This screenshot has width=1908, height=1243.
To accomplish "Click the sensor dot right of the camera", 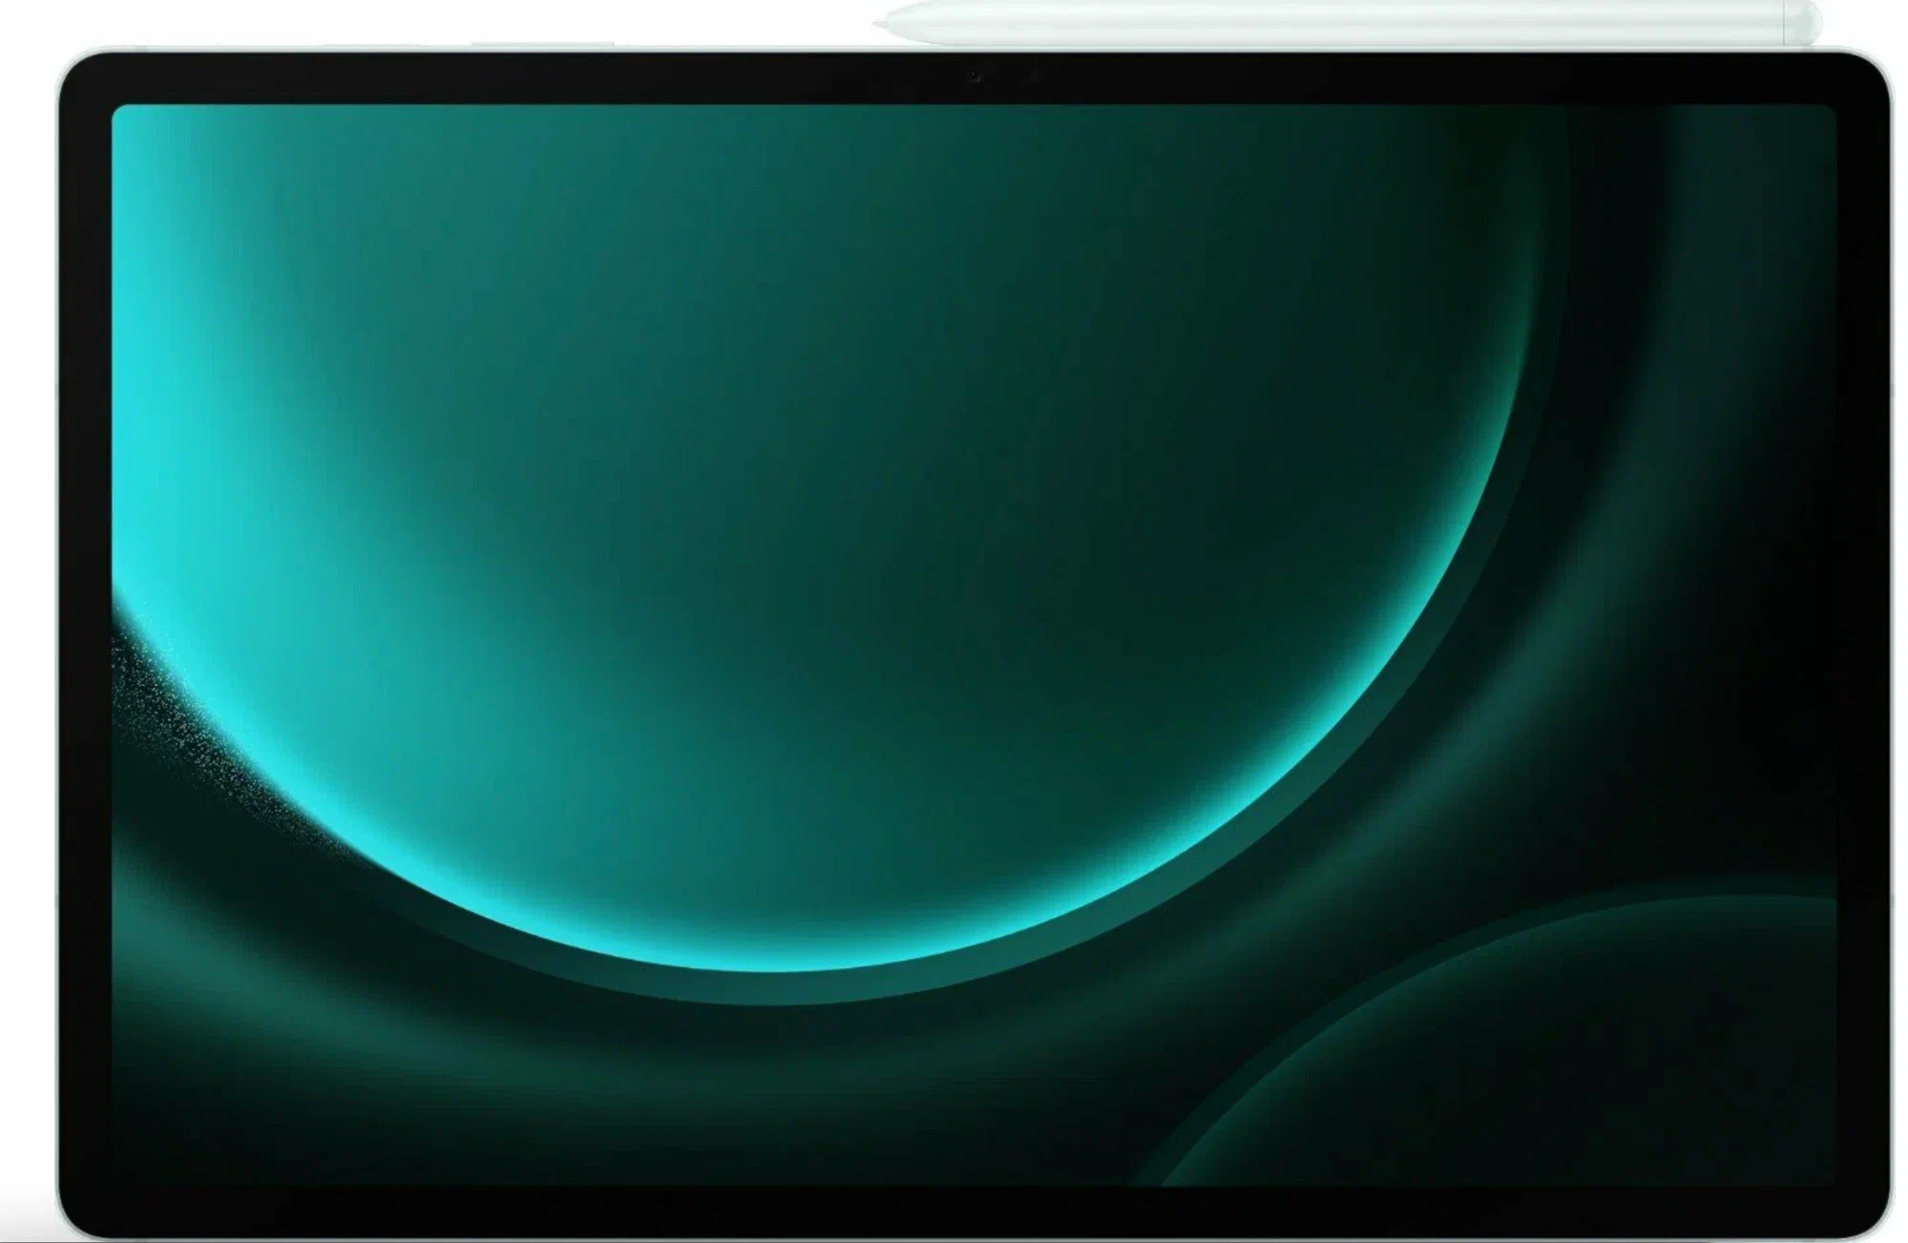I will (1034, 75).
